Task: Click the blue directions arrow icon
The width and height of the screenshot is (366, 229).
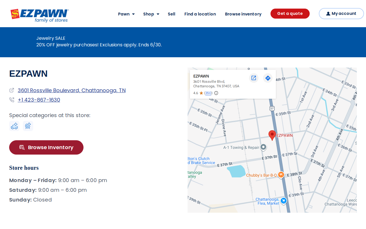Action: 268,78
